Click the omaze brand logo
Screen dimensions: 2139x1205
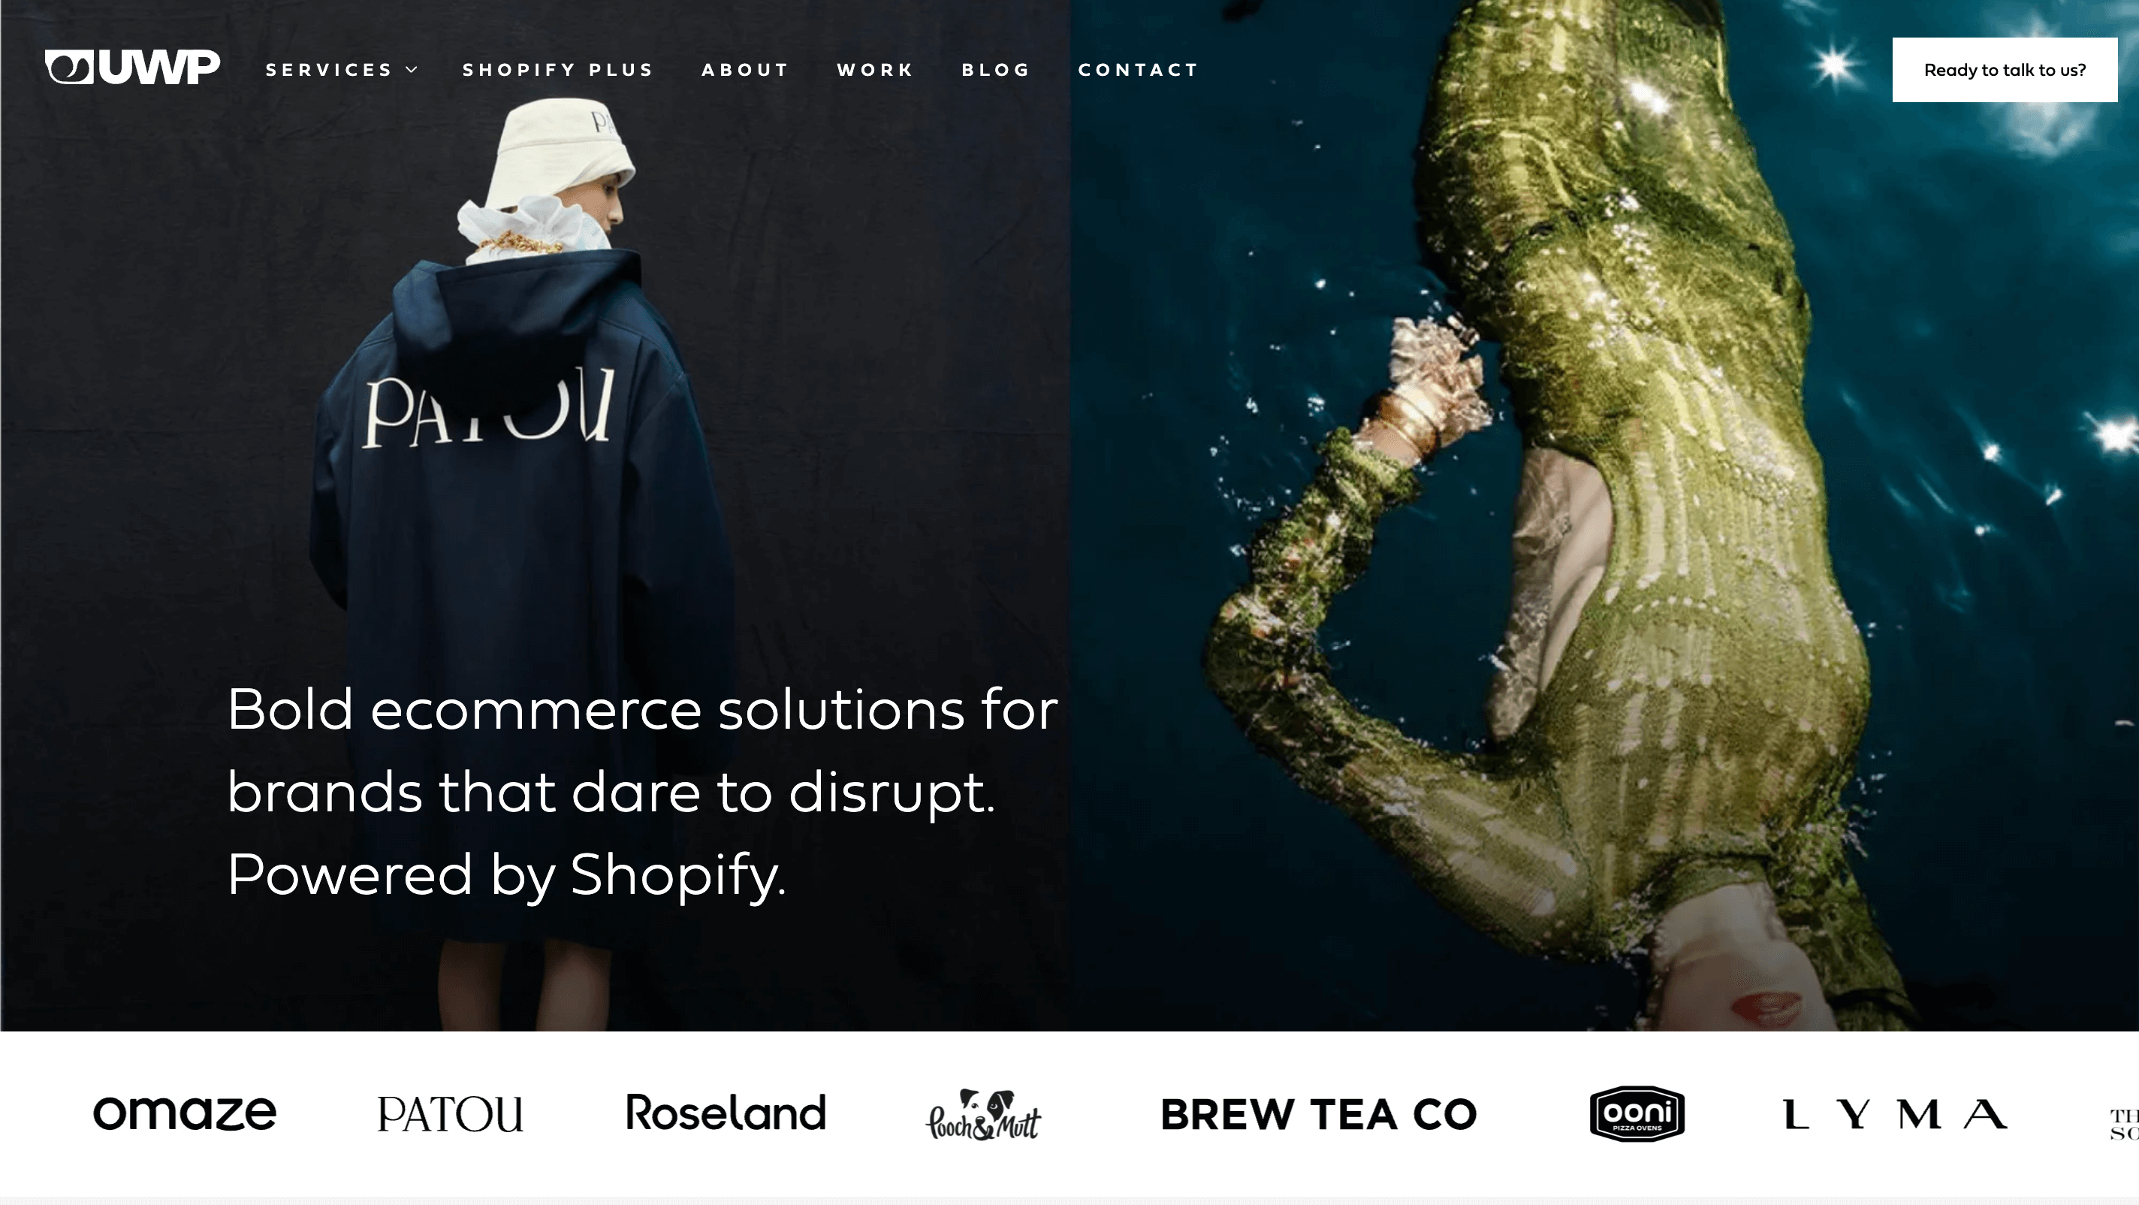click(184, 1113)
